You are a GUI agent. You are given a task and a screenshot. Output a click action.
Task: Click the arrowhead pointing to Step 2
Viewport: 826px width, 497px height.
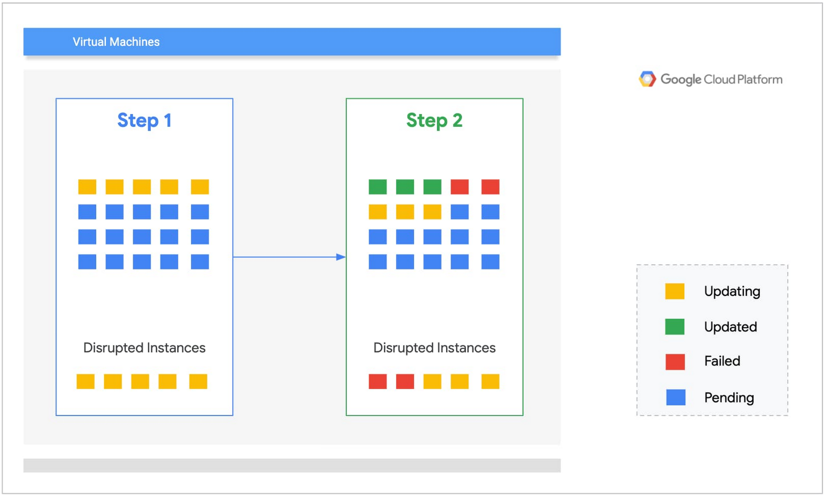(x=341, y=257)
